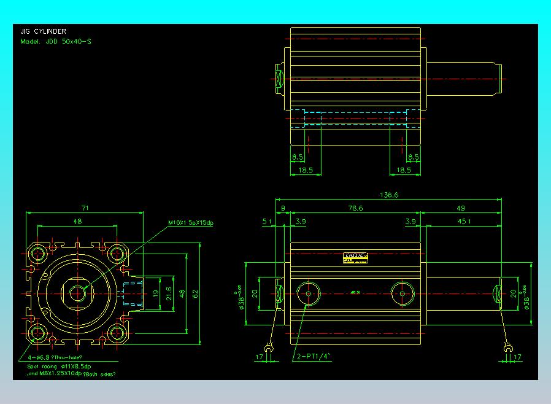Select the center rod hole in end view
The width and height of the screenshot is (551, 404).
pyautogui.click(x=77, y=293)
